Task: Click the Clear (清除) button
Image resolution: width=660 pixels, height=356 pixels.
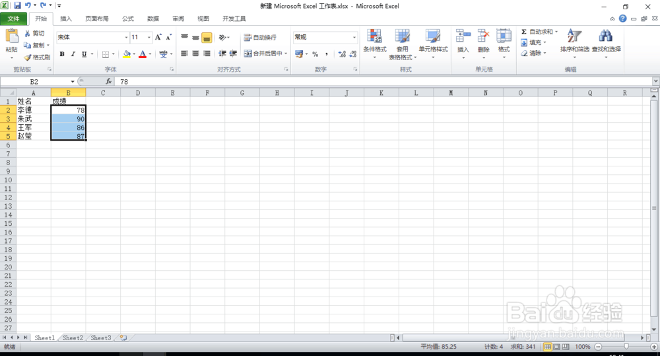Action: click(532, 53)
